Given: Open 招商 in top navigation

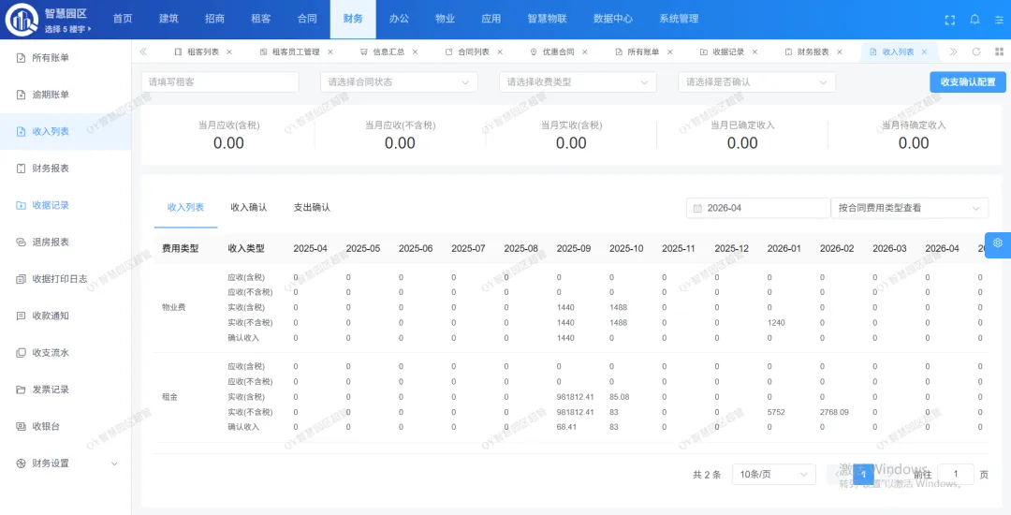Looking at the screenshot, I should (x=214, y=19).
